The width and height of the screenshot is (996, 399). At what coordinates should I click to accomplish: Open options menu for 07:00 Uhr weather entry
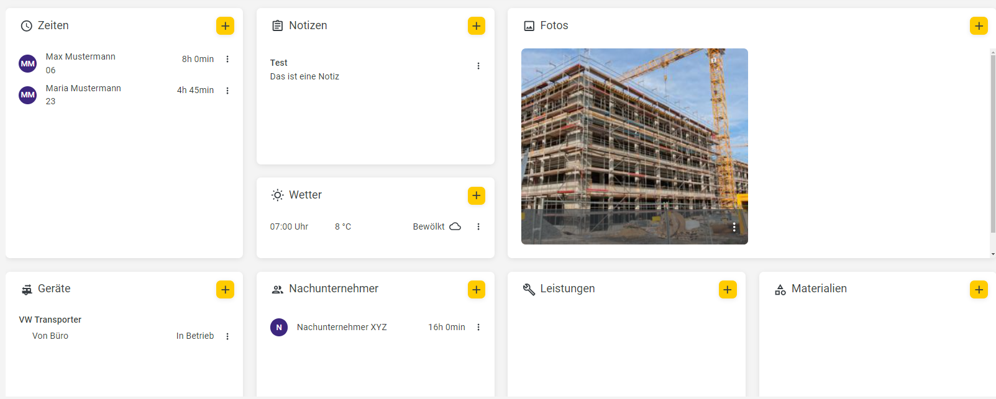pyautogui.click(x=478, y=226)
